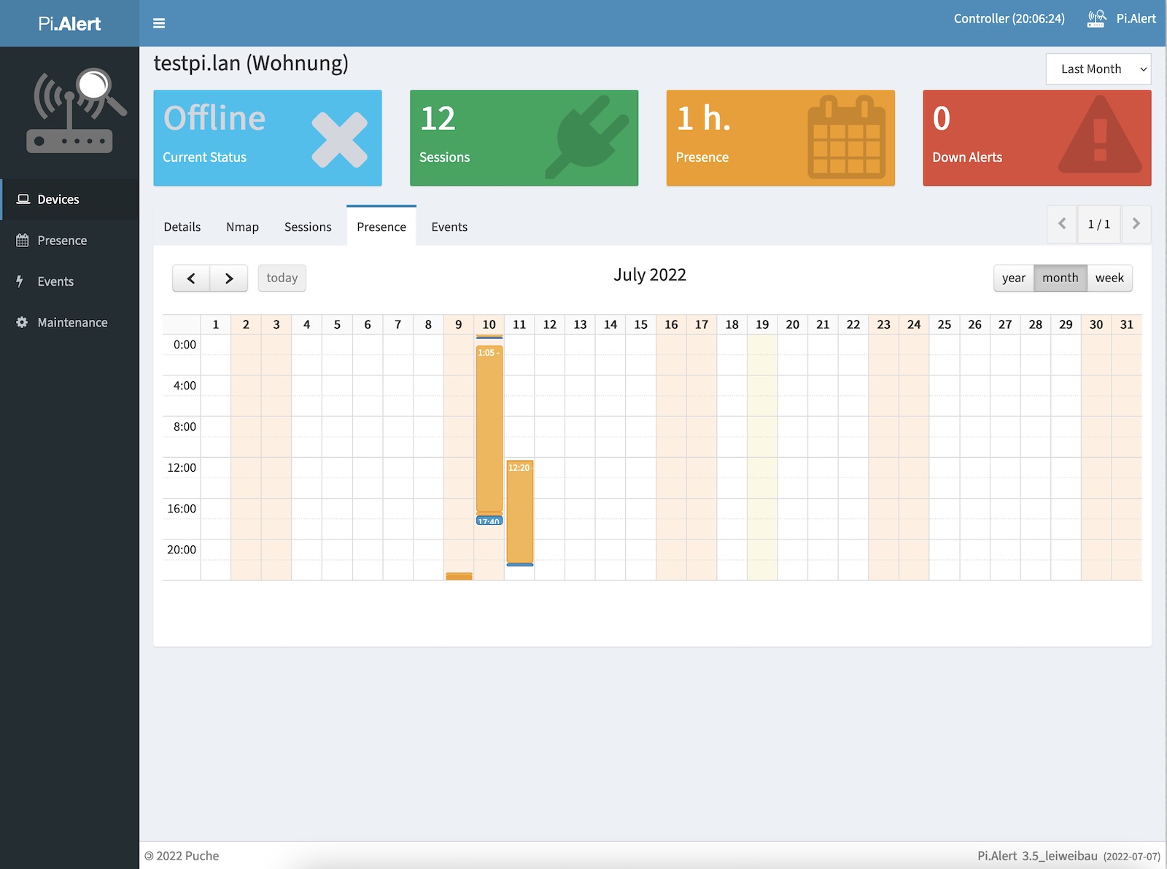This screenshot has width=1167, height=869.
Task: Open the Devices section in the sidebar
Action: pos(58,199)
